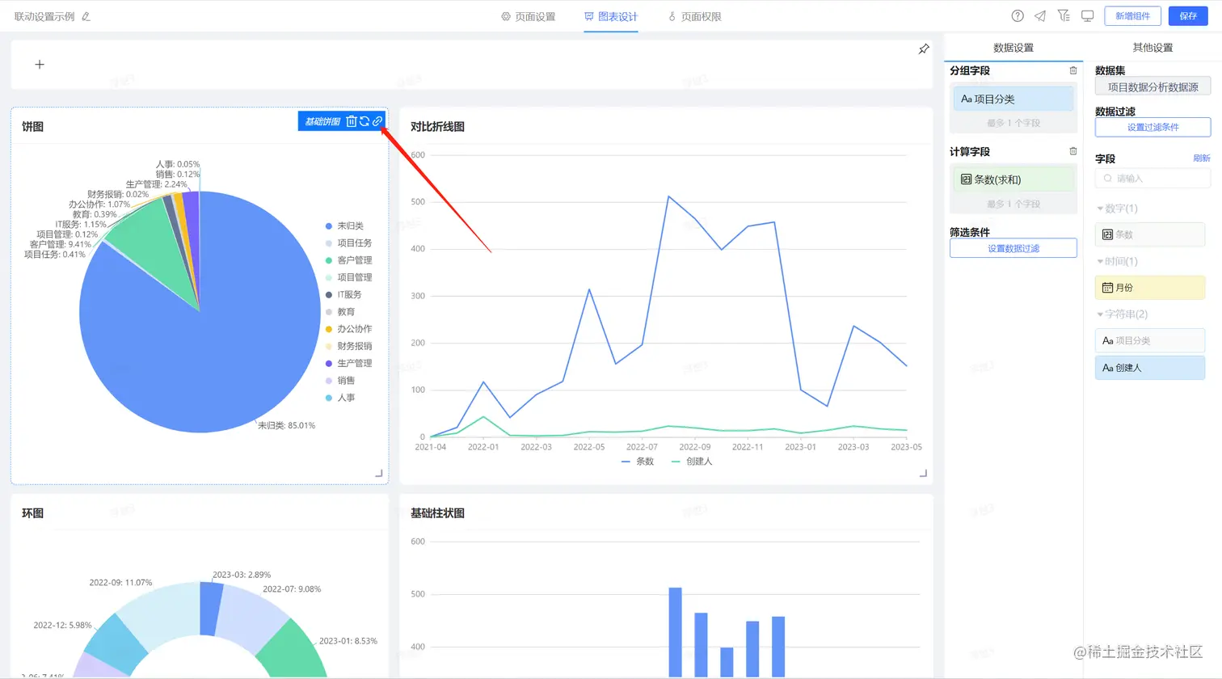Clear 计算字段 with its trash icon

pos(1073,151)
